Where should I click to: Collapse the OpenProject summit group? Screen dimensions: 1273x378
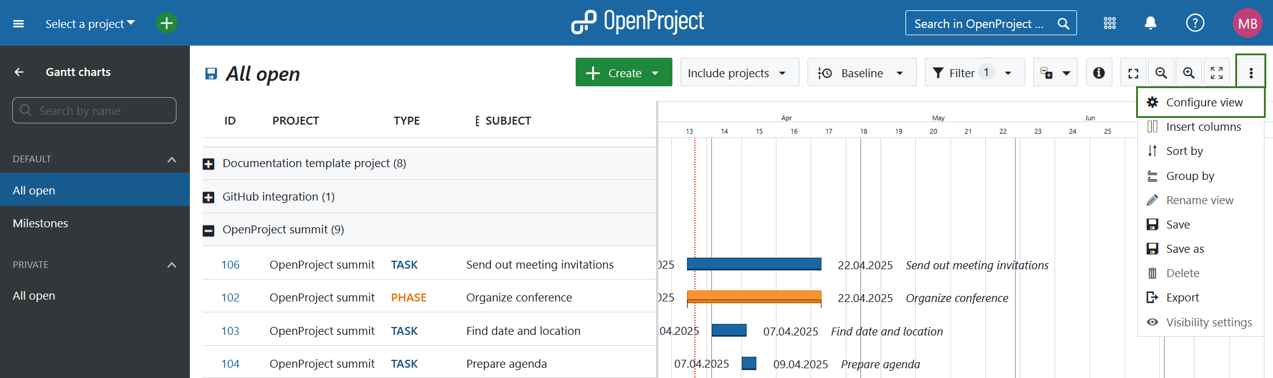[x=209, y=230]
